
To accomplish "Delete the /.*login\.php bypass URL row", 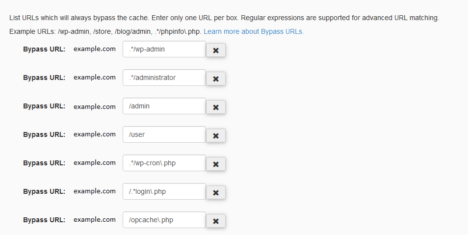I will tap(215, 192).
